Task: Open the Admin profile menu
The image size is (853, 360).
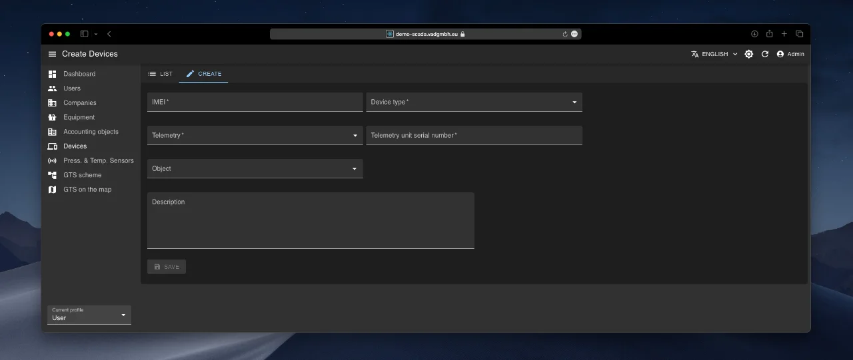Action: pos(790,54)
